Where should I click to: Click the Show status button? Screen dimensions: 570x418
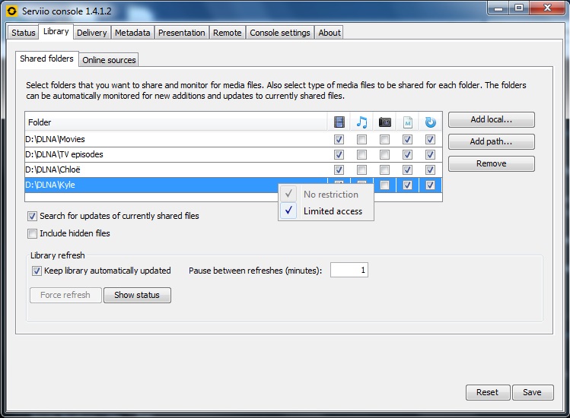(x=137, y=295)
